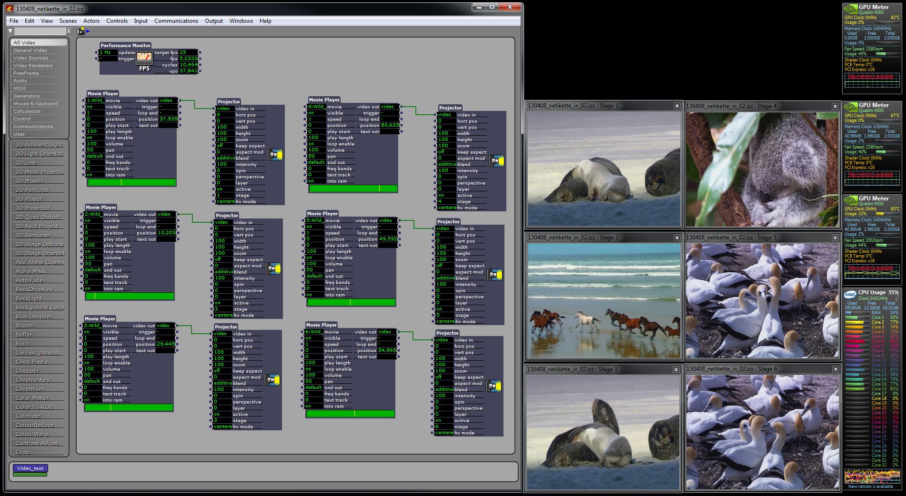
Task: Click the blue arrow next to the camera icon
Action: (88, 31)
